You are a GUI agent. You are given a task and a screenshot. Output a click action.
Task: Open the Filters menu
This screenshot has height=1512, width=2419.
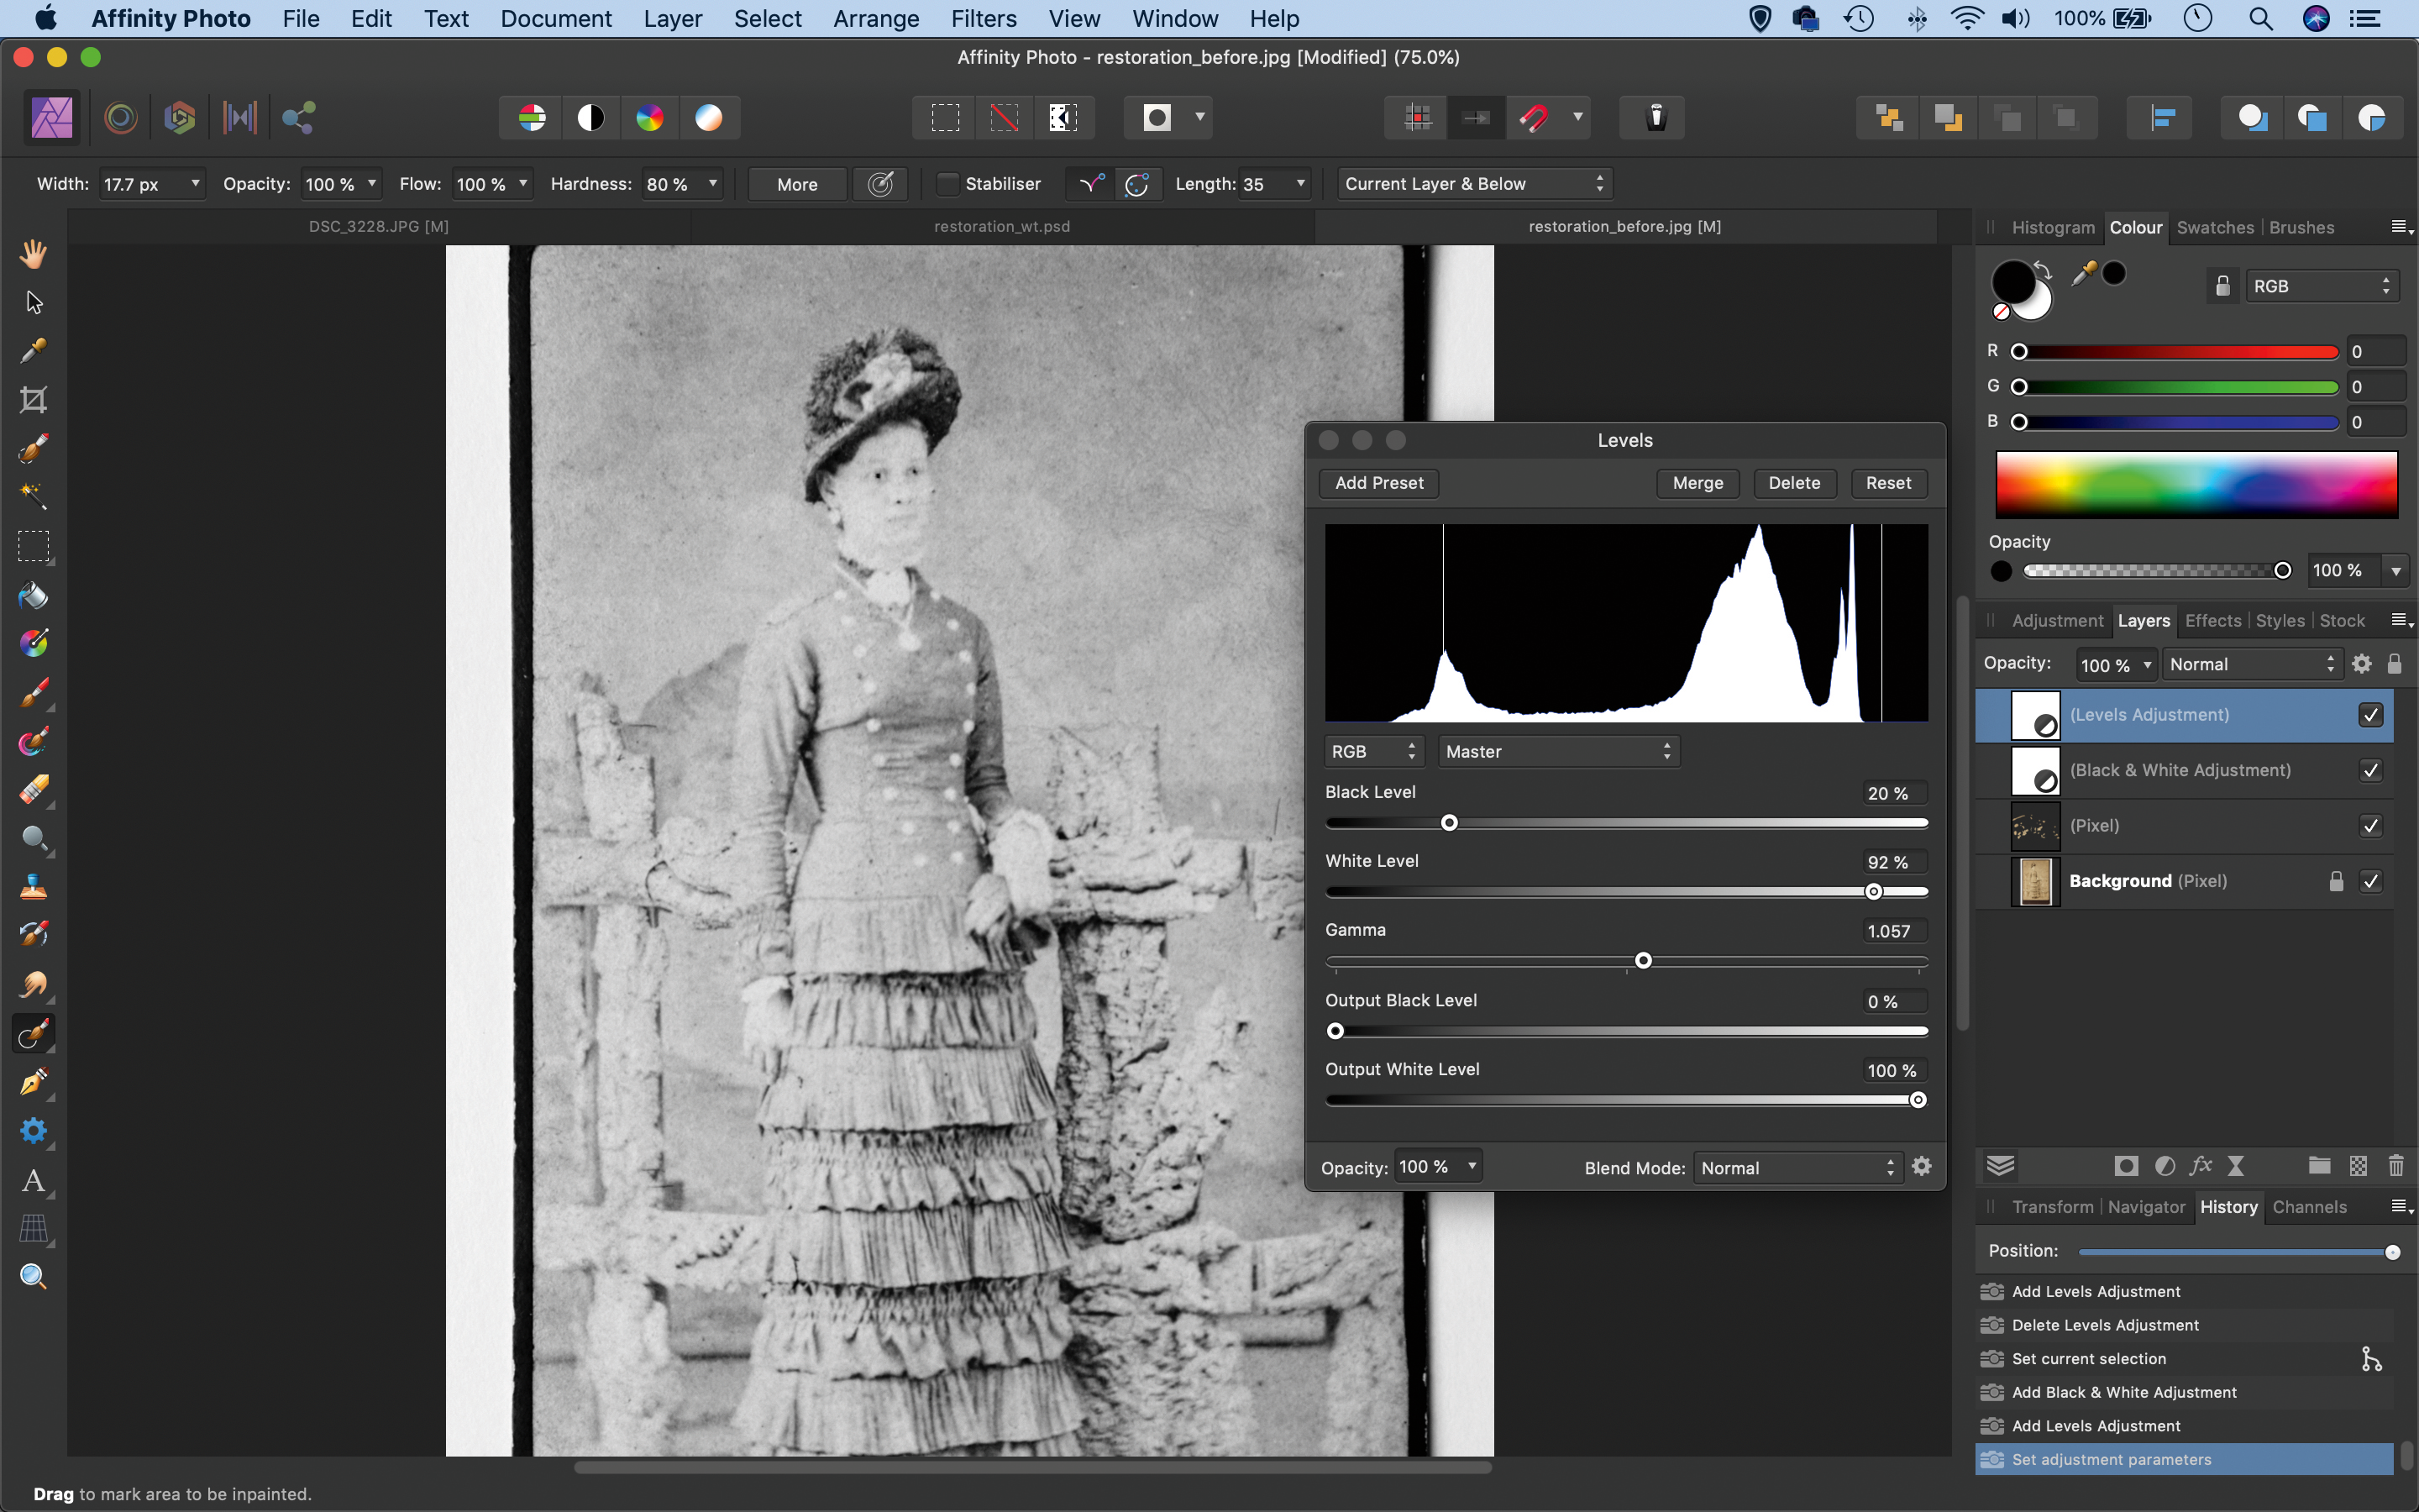tap(983, 19)
